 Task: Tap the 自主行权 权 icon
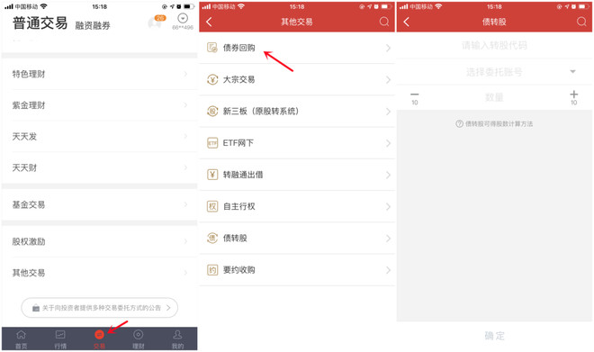tap(212, 206)
